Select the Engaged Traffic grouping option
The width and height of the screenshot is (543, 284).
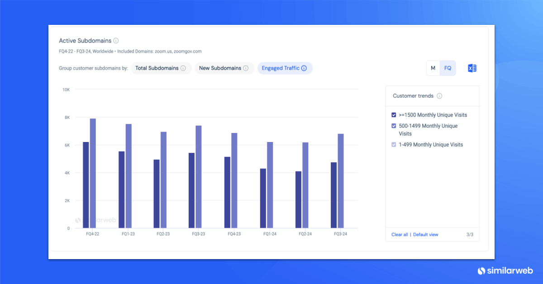(281, 68)
